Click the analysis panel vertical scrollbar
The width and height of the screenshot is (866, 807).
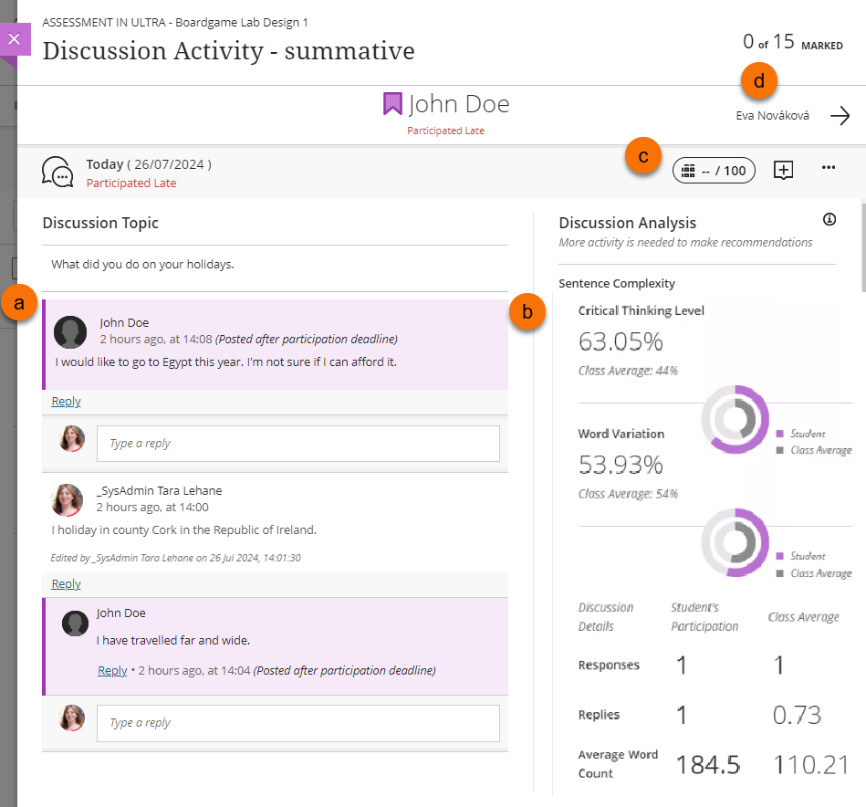point(862,246)
